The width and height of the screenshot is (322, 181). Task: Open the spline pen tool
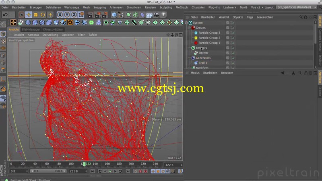click(121, 15)
